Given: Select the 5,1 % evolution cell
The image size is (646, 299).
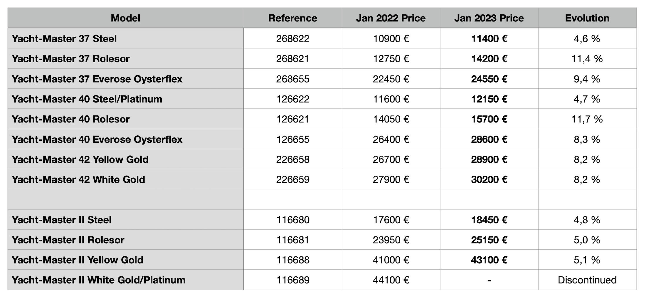Looking at the screenshot, I should (x=587, y=260).
